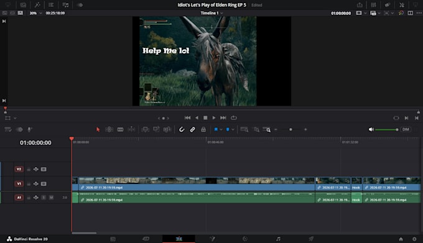Open proxy/render cache dropdown chevron
423x243 pixels.
click(x=379, y=13)
